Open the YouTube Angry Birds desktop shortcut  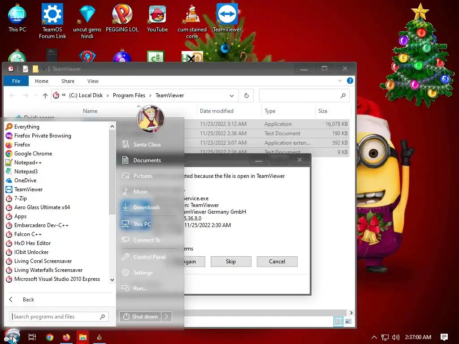pyautogui.click(x=157, y=18)
